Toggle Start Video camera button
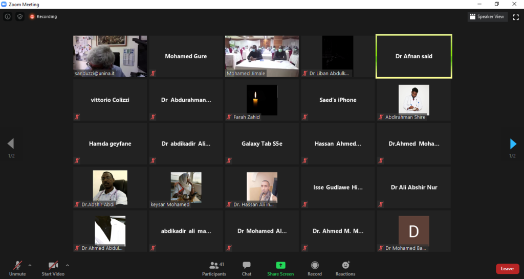This screenshot has width=524, height=279. 53,268
